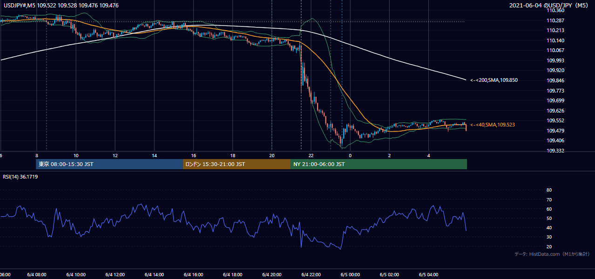This screenshot has height=279, width=595.
Task: Click the 200 SMA 109.850 label
Action: coord(494,80)
